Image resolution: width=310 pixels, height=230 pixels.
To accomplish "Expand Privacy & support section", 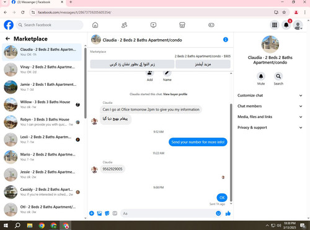I will coord(270,127).
